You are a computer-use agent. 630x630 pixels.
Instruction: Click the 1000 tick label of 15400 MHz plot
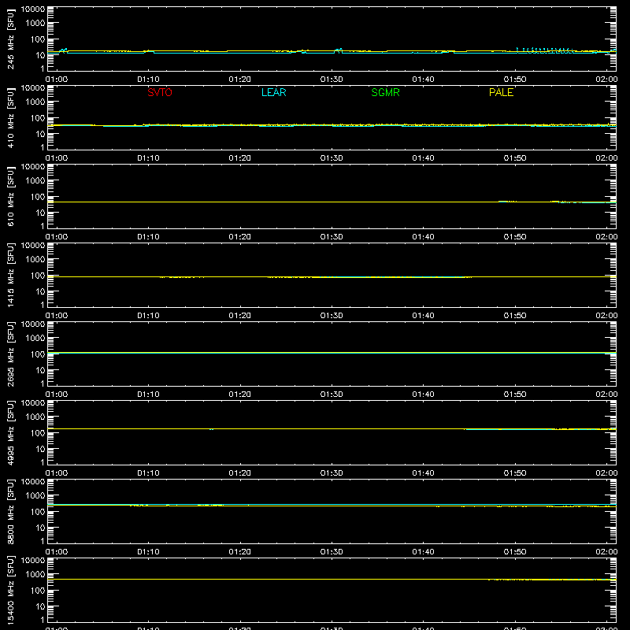35,574
